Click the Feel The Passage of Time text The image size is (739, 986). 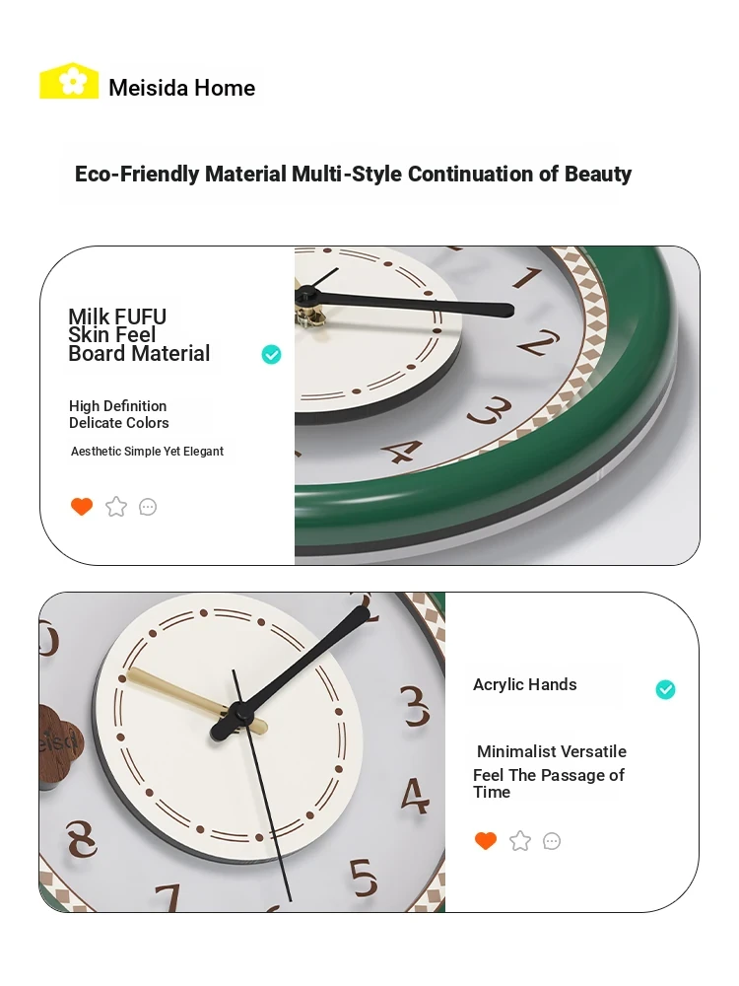point(549,784)
